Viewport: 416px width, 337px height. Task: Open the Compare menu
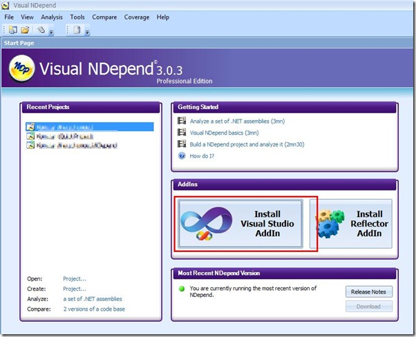point(104,17)
